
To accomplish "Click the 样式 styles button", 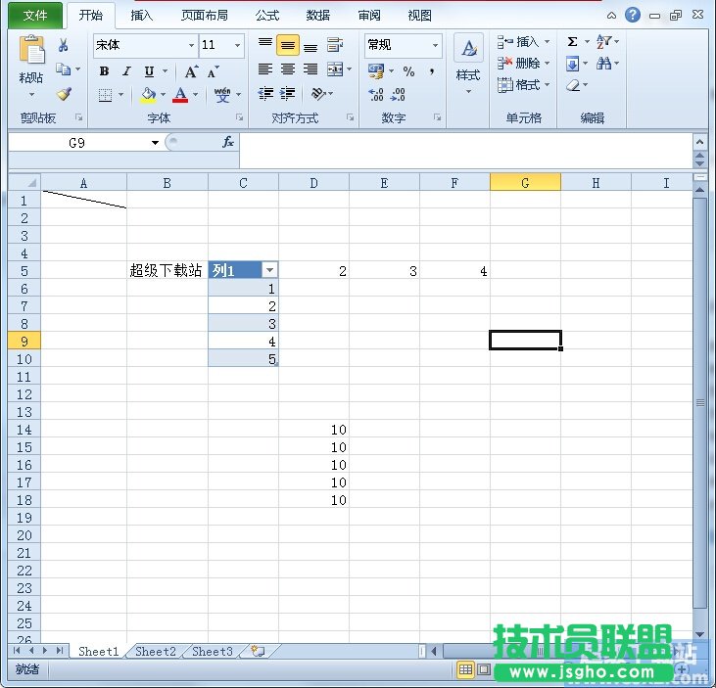I will pos(468,64).
